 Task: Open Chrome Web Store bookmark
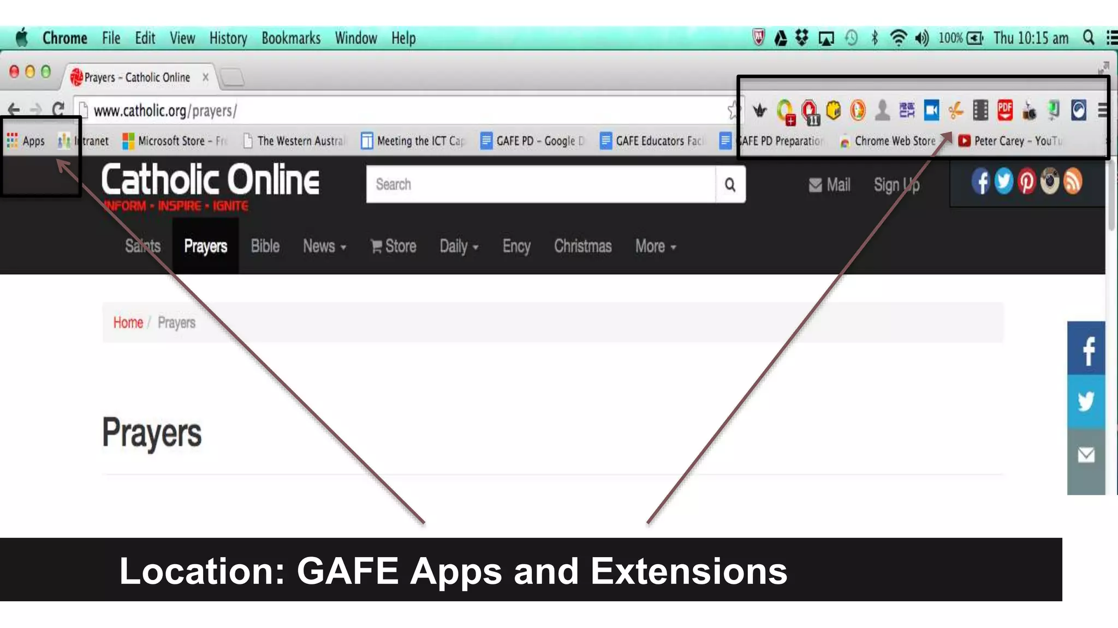pos(888,141)
